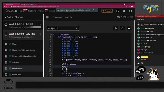Viewport: 164px width, 92px height.
Task: Open Flatten a Multilevel Doubly problem
Action: pos(25,56)
